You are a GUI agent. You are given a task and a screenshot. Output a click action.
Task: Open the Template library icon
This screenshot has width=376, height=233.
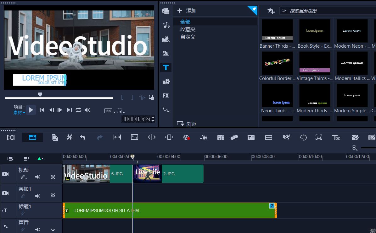166,39
